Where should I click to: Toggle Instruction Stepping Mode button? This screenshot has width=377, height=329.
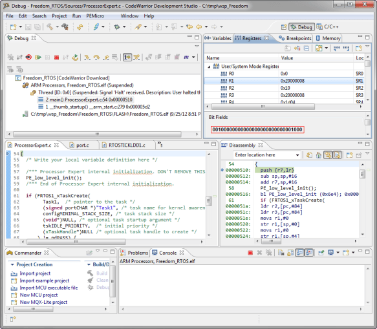click(127, 57)
